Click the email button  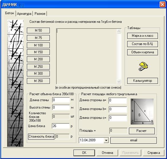134,140
